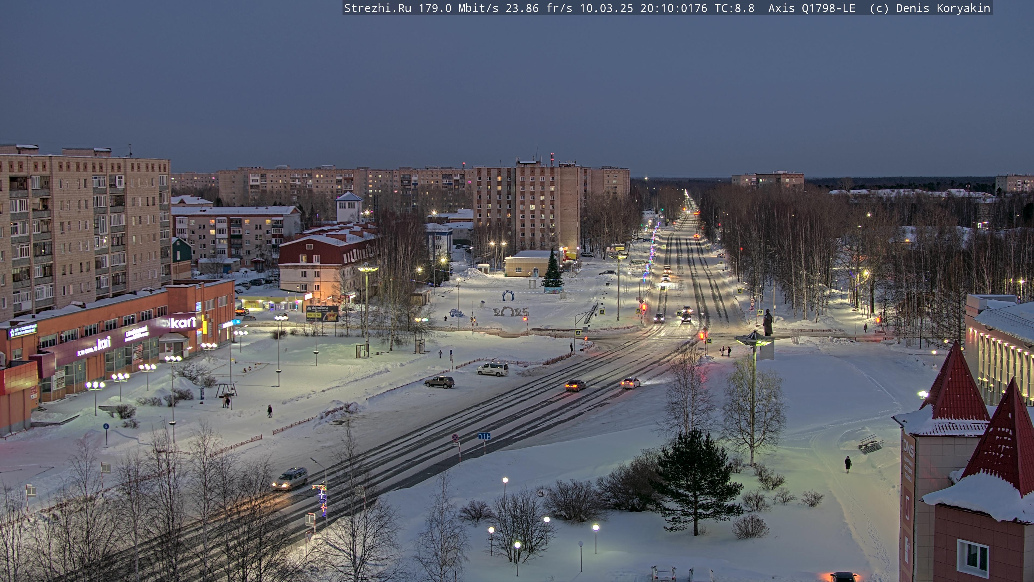Screen dimensions: 1034x582
Task: Select the 10.03.25 date stamp
Action: pos(606,8)
